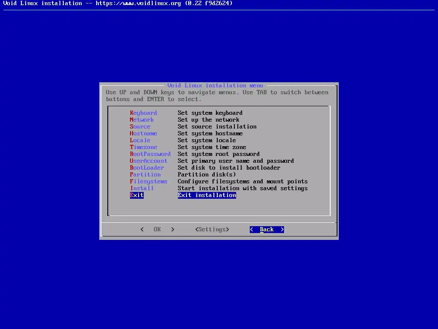
Task: Click the highlighted Back button
Action: pyautogui.click(x=267, y=230)
